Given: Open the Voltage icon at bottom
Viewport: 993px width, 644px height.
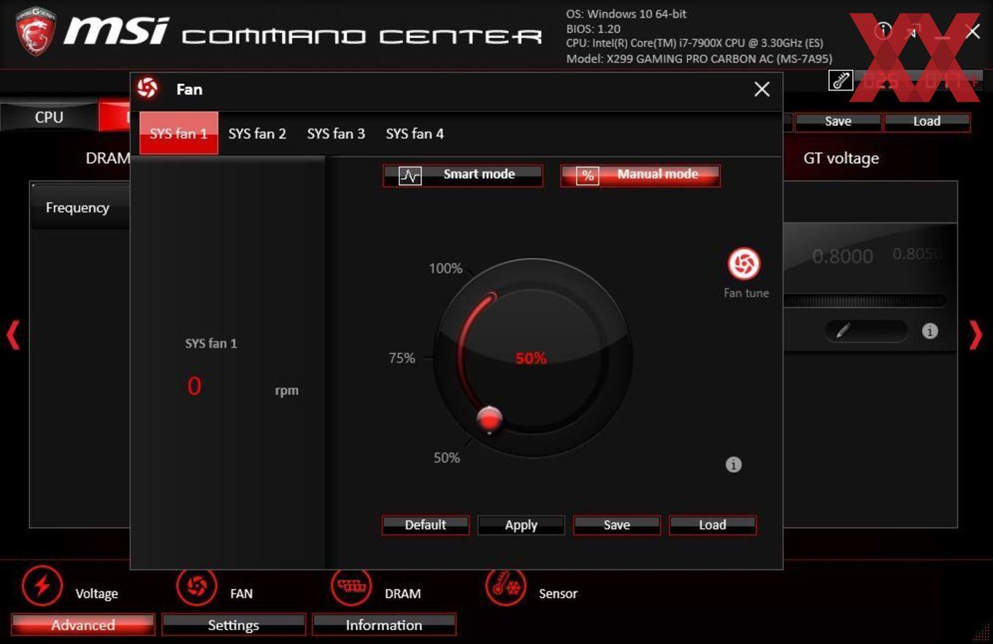Looking at the screenshot, I should point(42,586).
